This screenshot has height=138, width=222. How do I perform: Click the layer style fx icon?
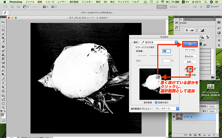[x=190, y=135]
